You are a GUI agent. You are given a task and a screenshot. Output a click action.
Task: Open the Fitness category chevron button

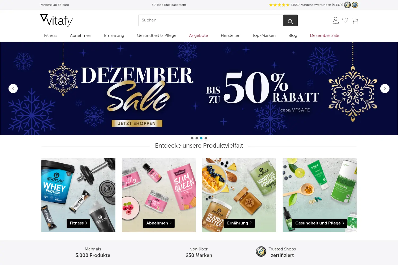78,223
